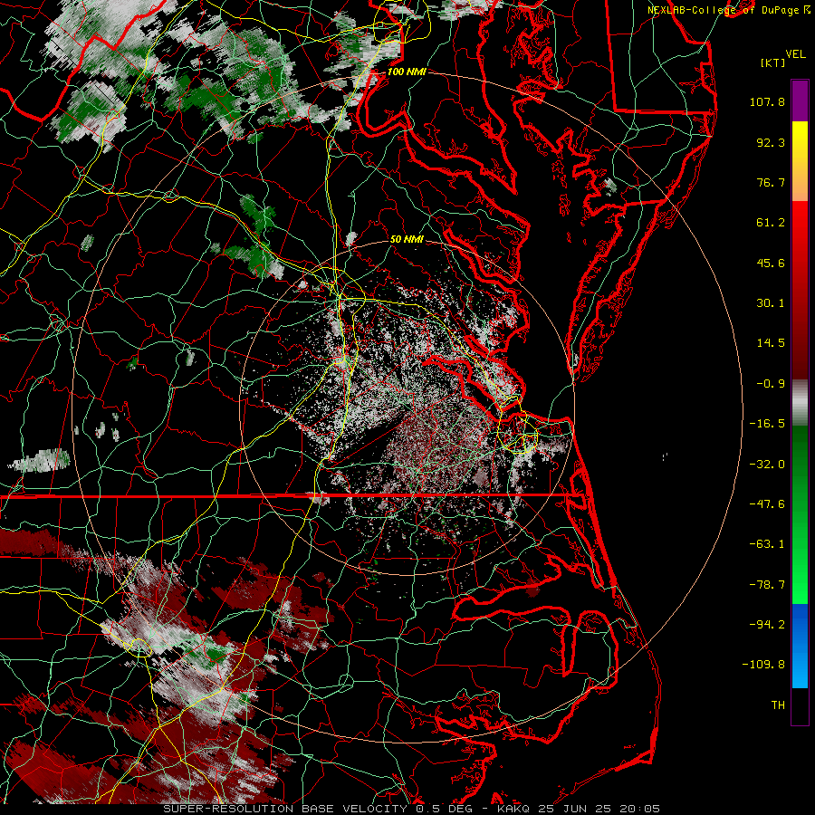Image resolution: width=815 pixels, height=815 pixels.
Task: Click the 100 NMI range ring label
Action: coord(407,72)
